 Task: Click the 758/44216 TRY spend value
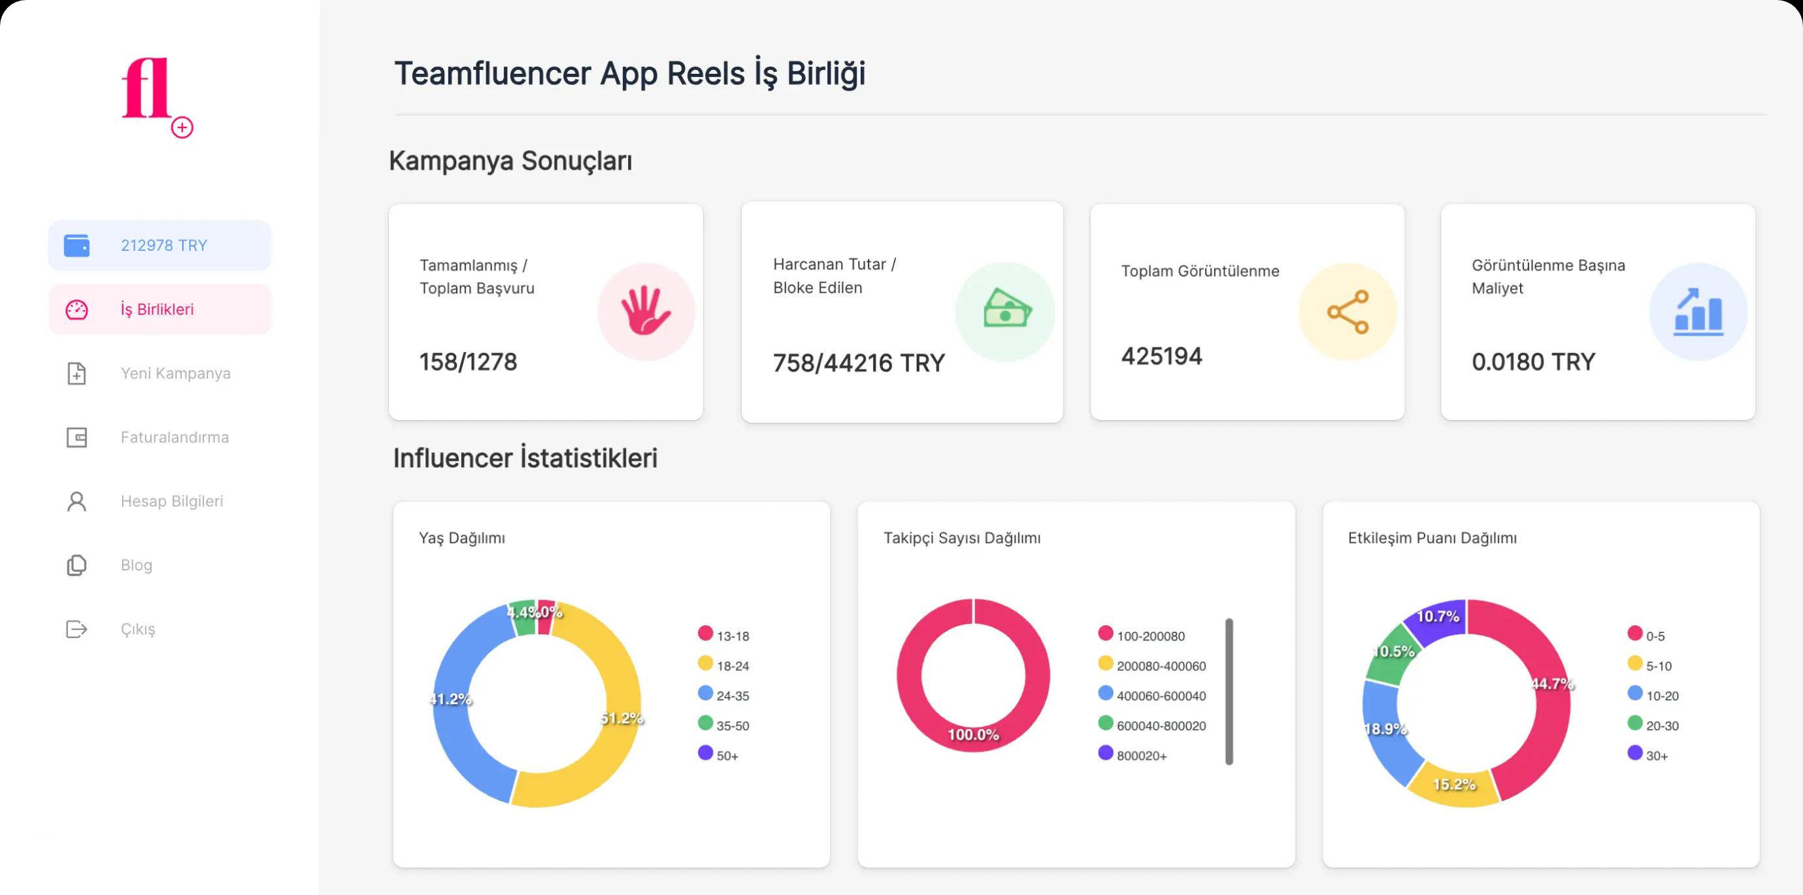(859, 363)
